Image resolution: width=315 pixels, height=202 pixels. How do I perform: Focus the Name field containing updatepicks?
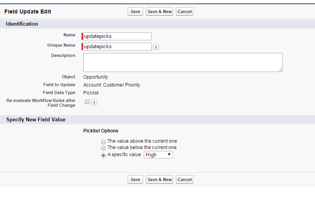[117, 36]
